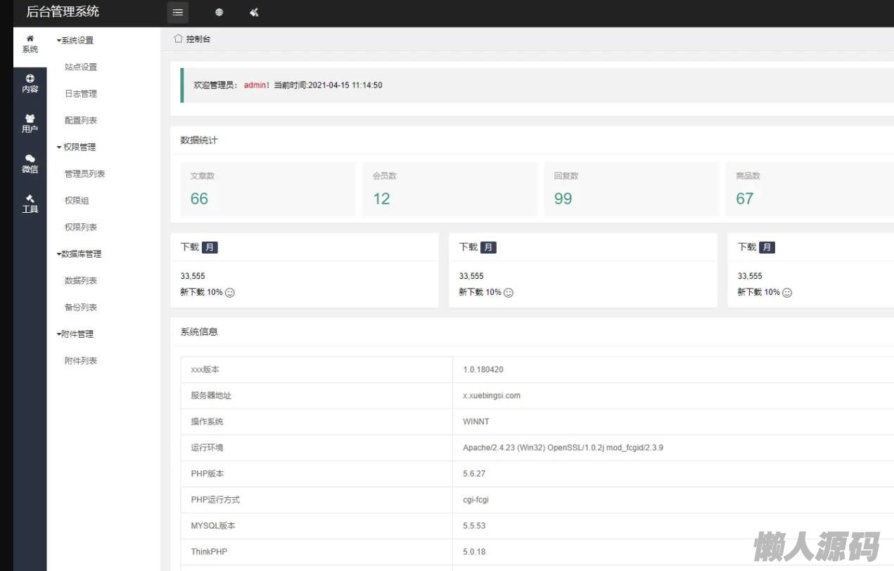Screen dimensions: 894x571
Task: Click the home icon beside 控制台
Action: pos(178,39)
